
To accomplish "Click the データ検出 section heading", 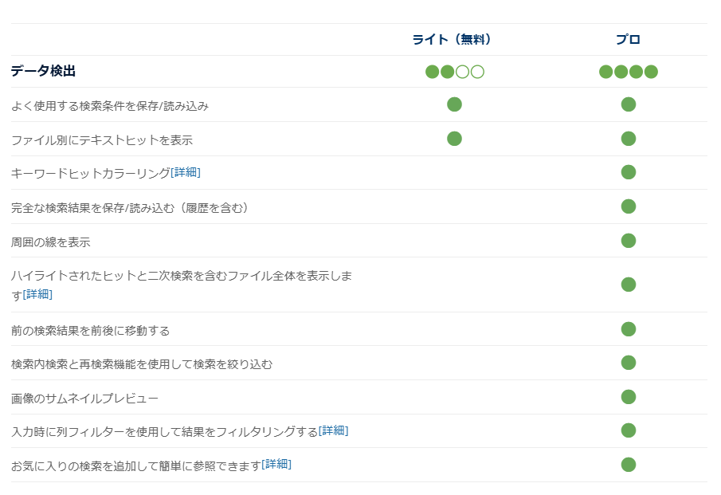I will pos(43,71).
